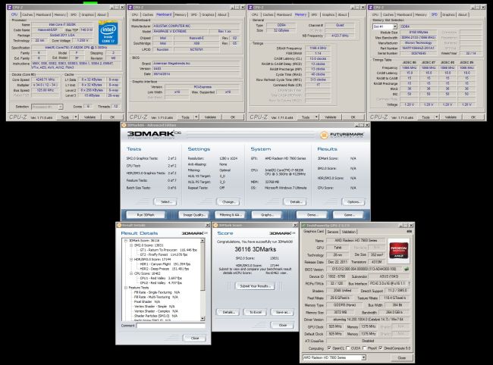Click the Filtering & AA button
This screenshot has height=365, width=493.
pyautogui.click(x=230, y=215)
